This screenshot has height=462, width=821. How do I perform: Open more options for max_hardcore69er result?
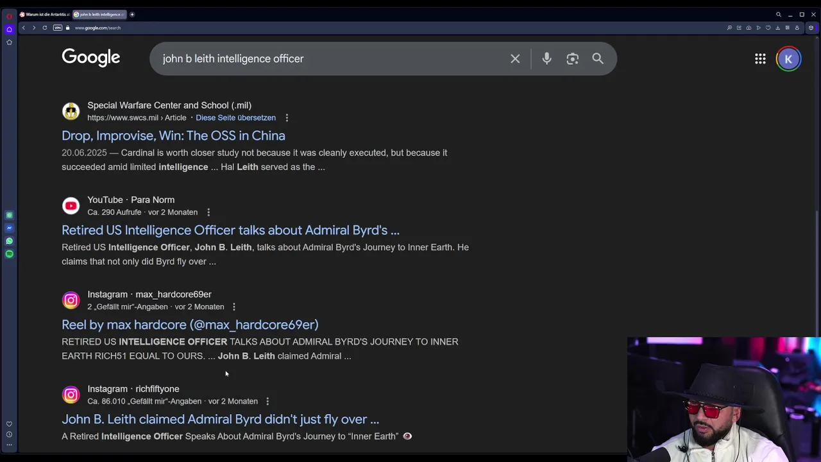click(233, 307)
